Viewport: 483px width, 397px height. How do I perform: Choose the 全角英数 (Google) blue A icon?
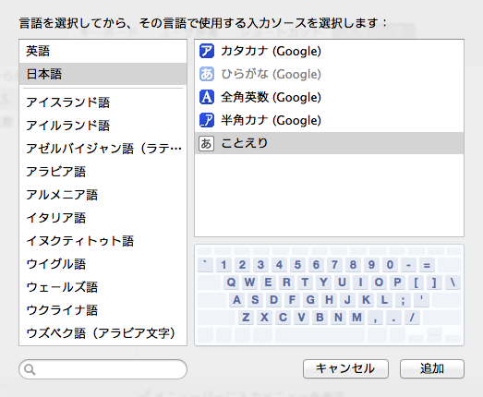click(x=206, y=97)
